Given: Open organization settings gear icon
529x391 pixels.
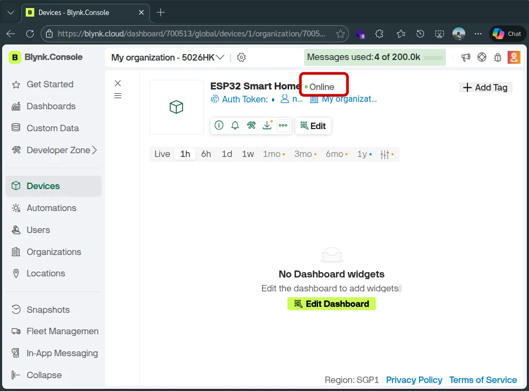Looking at the screenshot, I should click(241, 57).
